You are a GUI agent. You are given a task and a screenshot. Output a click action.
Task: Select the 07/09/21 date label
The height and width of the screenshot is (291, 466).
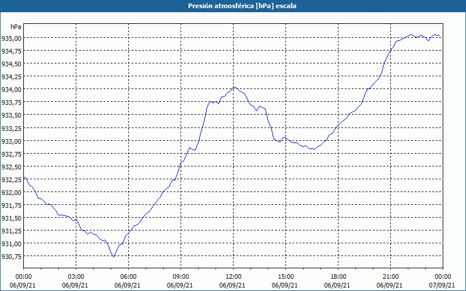pyautogui.click(x=442, y=285)
